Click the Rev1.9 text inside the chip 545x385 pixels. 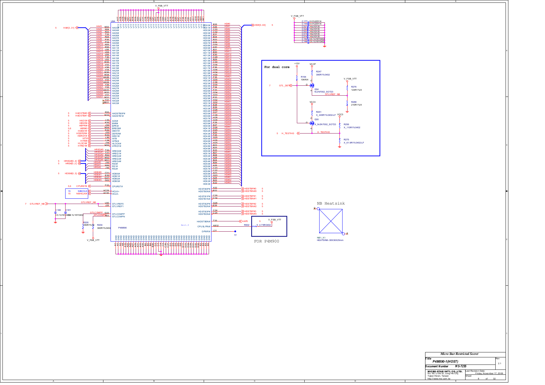tap(185, 225)
